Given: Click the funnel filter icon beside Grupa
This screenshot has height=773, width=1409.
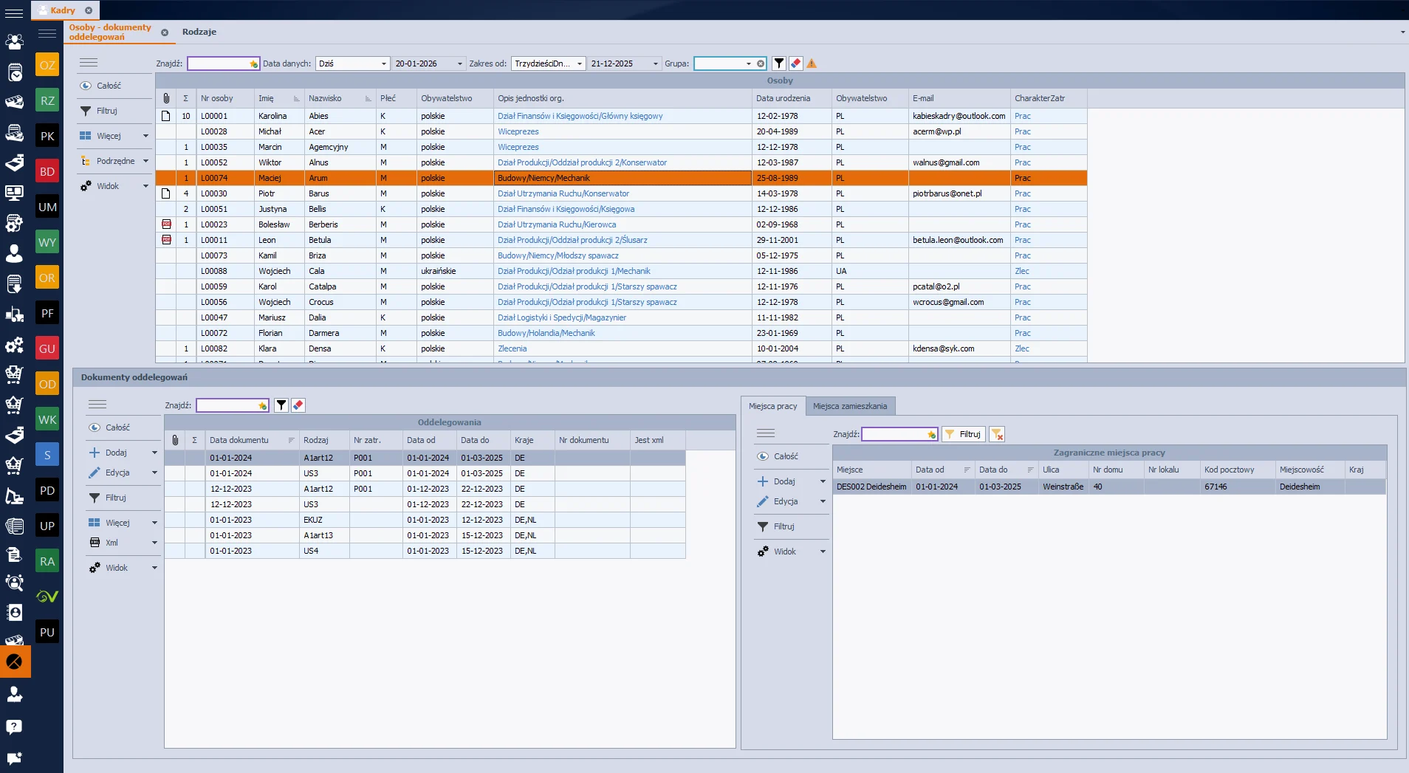Looking at the screenshot, I should pyautogui.click(x=779, y=63).
